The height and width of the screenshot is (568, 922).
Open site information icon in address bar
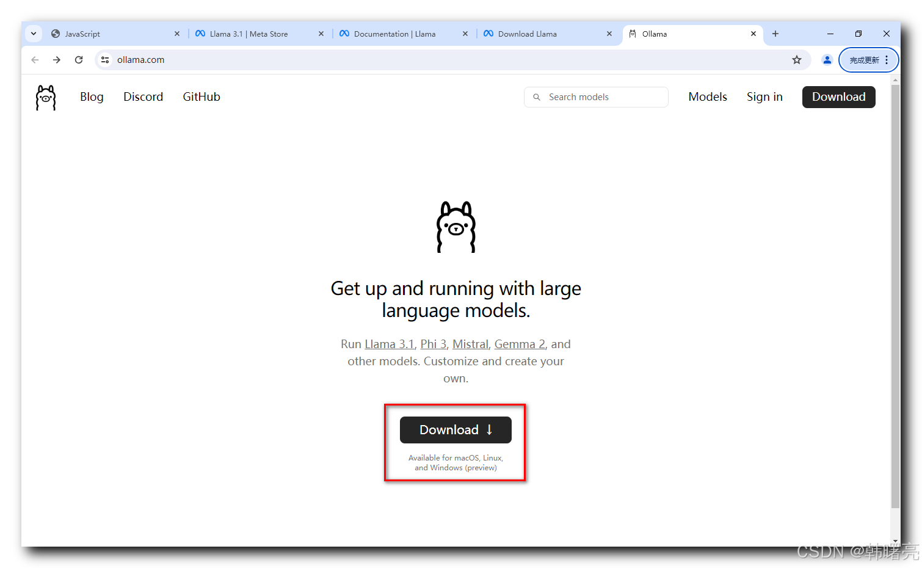105,60
